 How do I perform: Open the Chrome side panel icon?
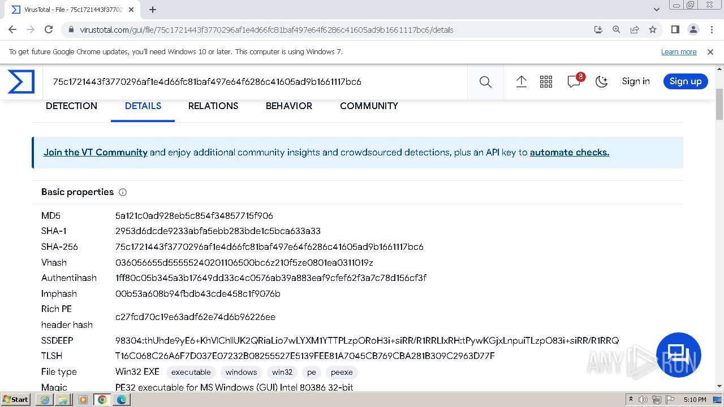(x=675, y=30)
